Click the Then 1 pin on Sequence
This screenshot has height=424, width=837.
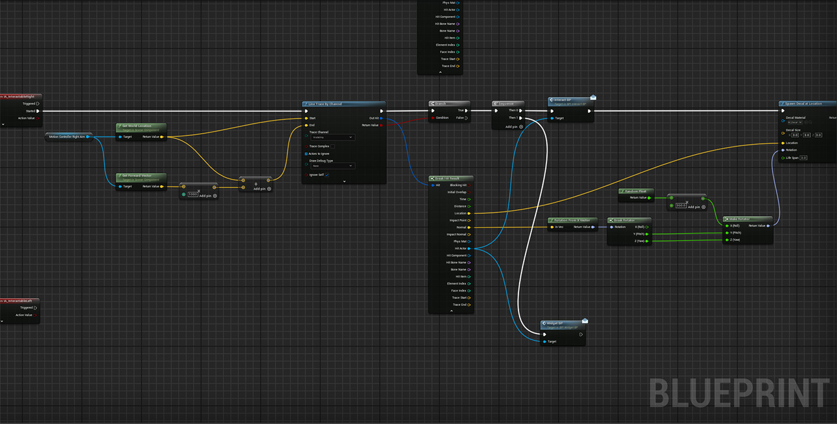pos(521,118)
